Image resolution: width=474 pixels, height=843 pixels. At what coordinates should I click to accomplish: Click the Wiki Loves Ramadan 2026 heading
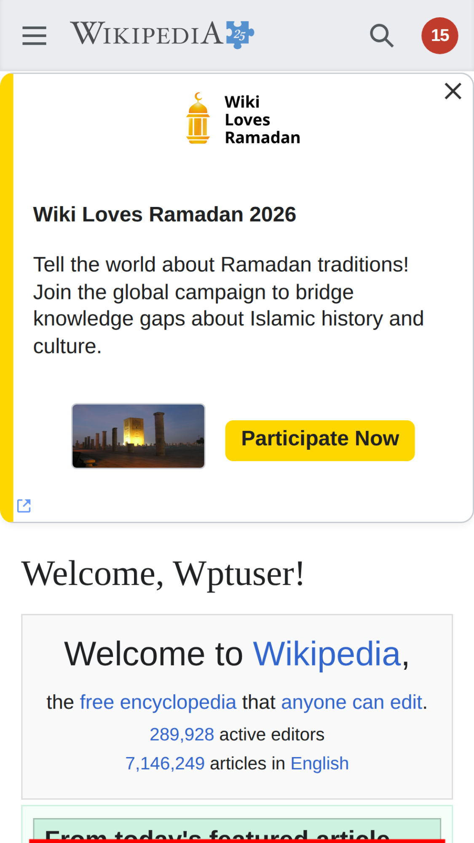coord(165,214)
